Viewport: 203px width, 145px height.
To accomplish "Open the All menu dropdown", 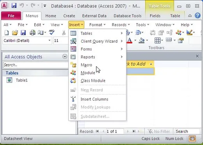I will tap(7, 25).
